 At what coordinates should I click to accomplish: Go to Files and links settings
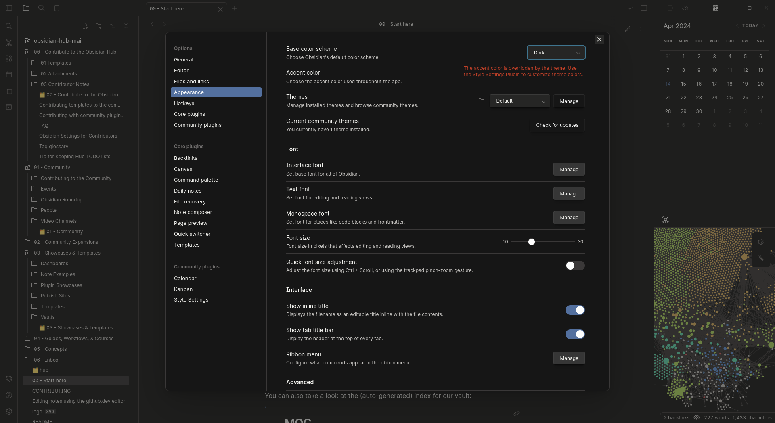pos(216,82)
